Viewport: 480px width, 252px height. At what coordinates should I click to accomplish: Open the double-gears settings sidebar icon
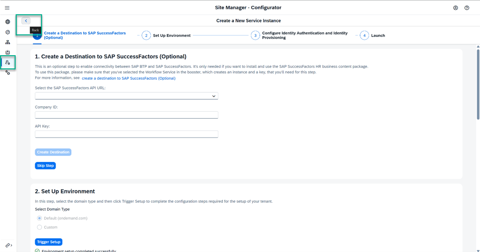(x=8, y=73)
